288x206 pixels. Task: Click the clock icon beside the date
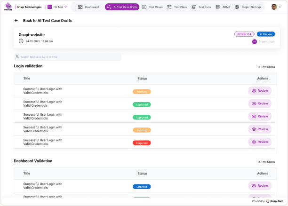pyautogui.click(x=21, y=41)
